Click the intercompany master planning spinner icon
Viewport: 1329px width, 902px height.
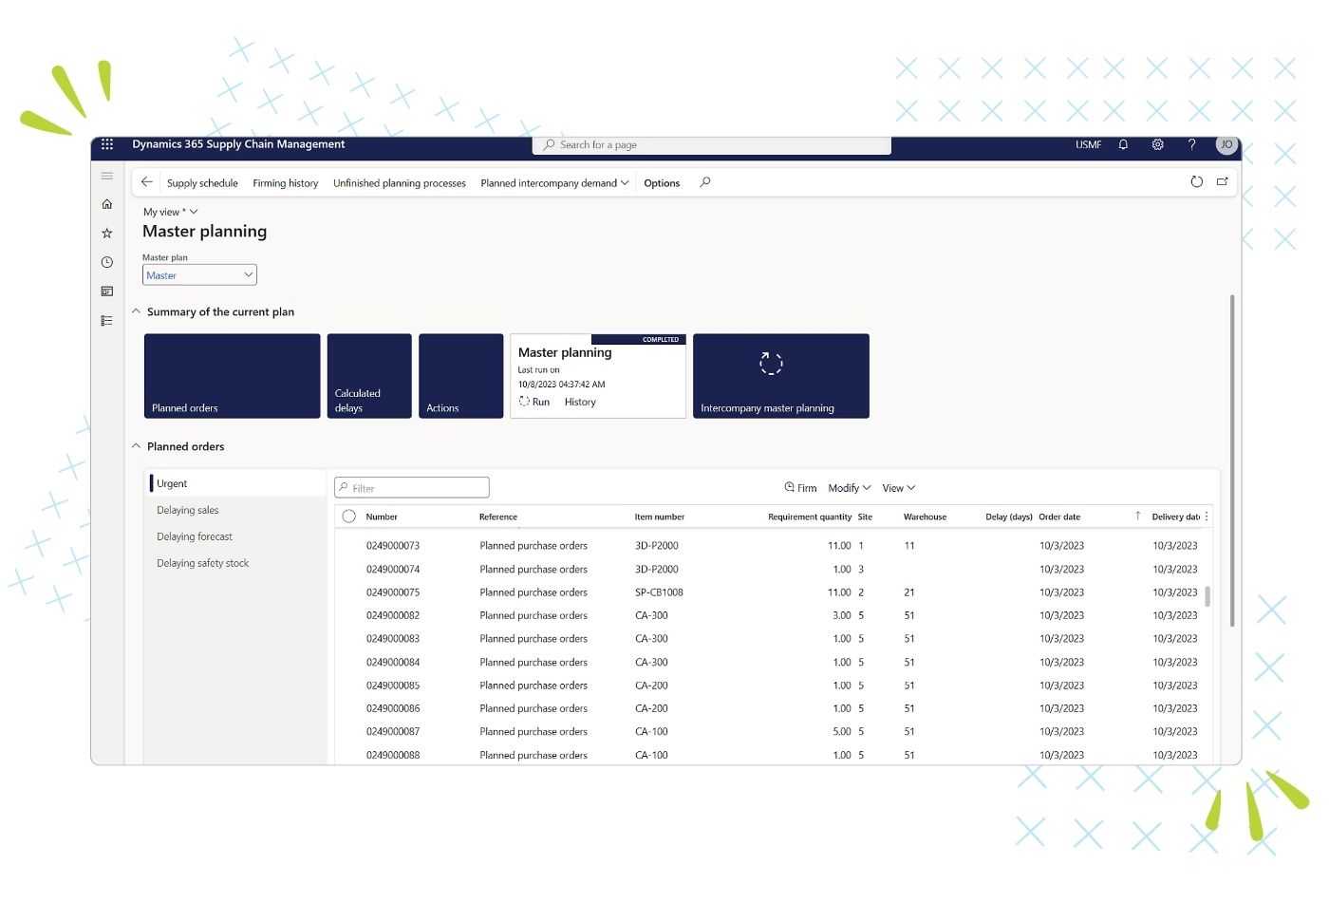point(771,363)
